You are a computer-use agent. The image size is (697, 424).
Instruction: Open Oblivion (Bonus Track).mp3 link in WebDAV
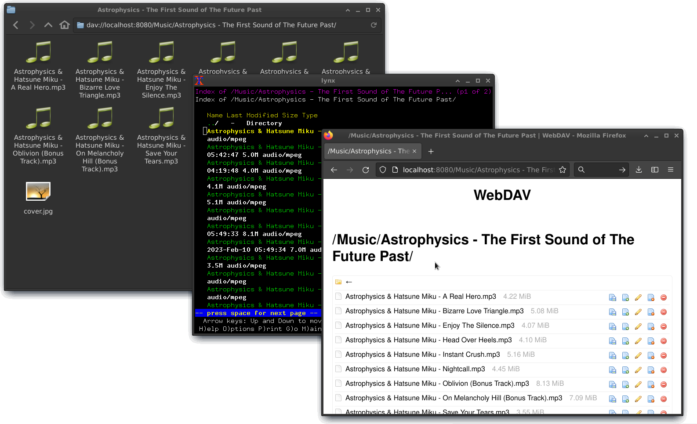(x=437, y=384)
